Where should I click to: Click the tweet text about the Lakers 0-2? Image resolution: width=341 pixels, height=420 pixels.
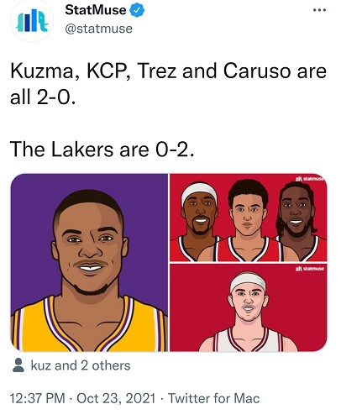click(x=102, y=149)
